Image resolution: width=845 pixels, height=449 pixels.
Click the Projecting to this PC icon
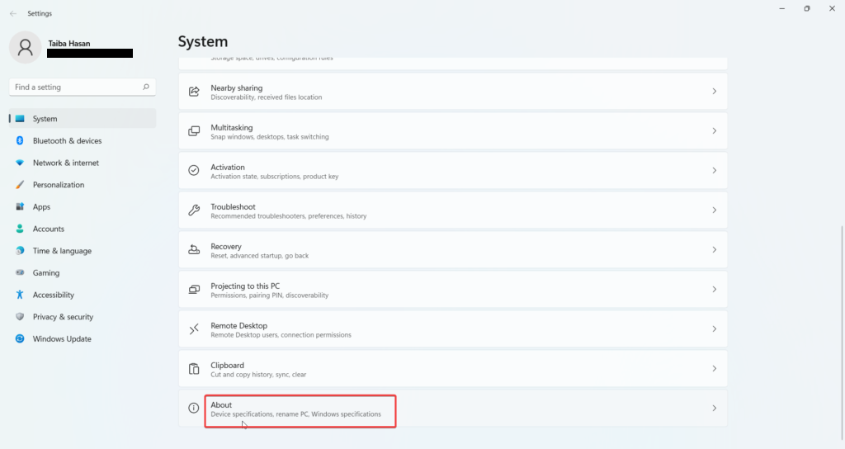click(194, 290)
